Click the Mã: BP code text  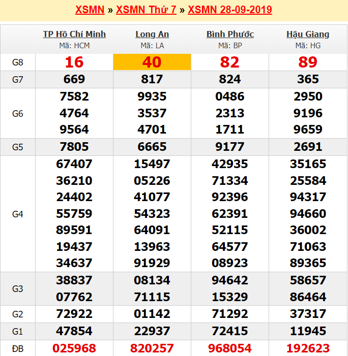(230, 46)
